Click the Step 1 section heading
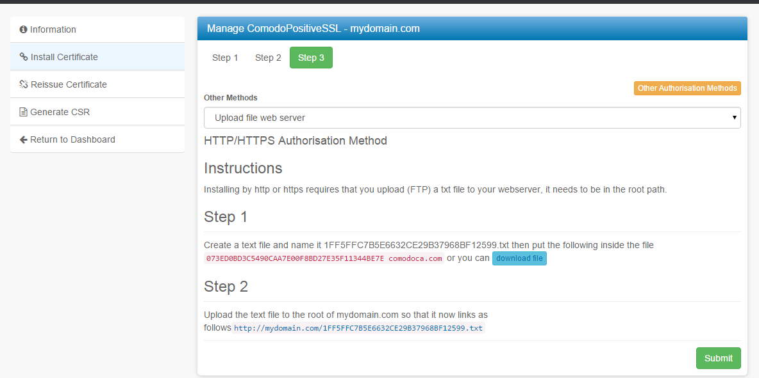Image resolution: width=759 pixels, height=378 pixels. coord(226,217)
